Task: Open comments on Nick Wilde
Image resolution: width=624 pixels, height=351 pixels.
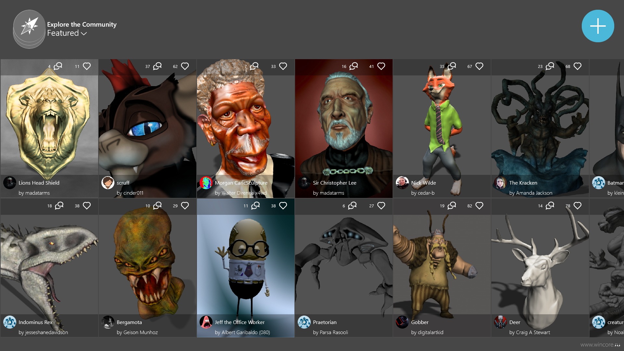Action: point(452,66)
